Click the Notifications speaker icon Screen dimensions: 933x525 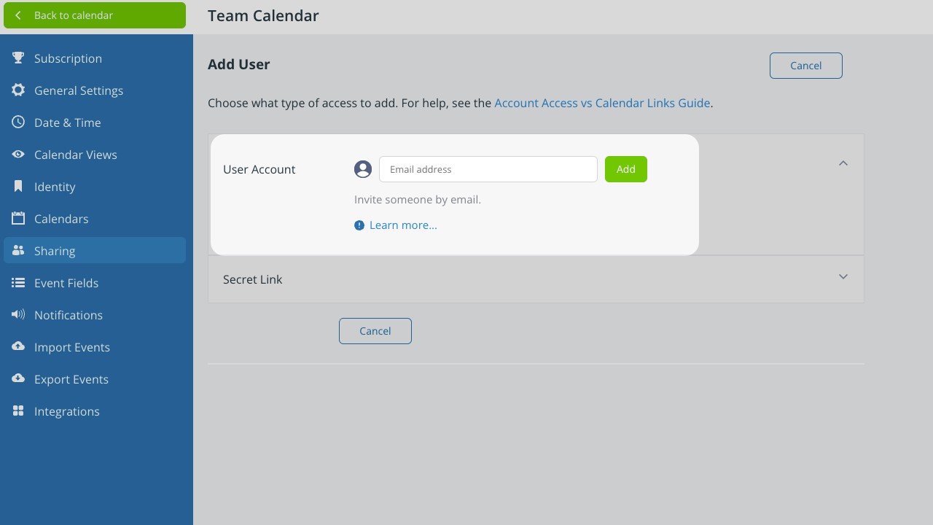18,315
